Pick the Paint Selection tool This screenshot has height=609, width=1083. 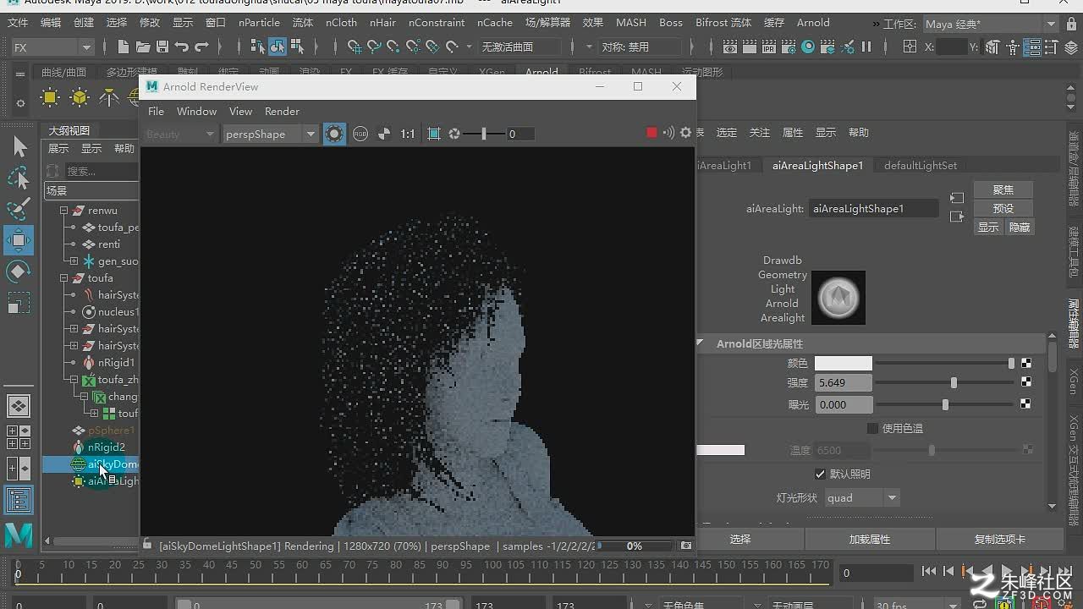19,209
